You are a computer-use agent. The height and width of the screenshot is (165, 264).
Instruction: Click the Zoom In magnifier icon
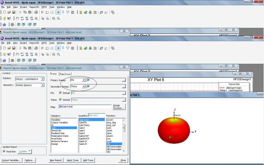point(54,55)
